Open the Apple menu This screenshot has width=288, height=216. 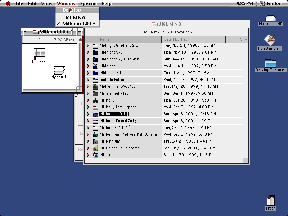(x=8, y=3)
